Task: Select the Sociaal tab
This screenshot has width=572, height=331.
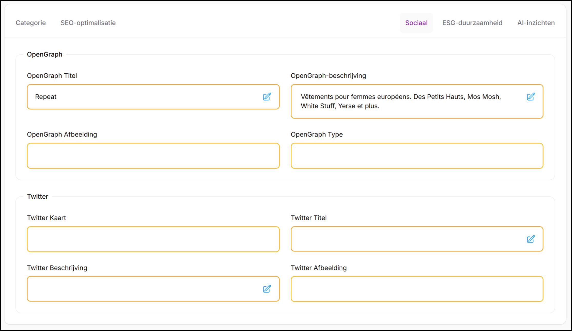Action: point(416,23)
